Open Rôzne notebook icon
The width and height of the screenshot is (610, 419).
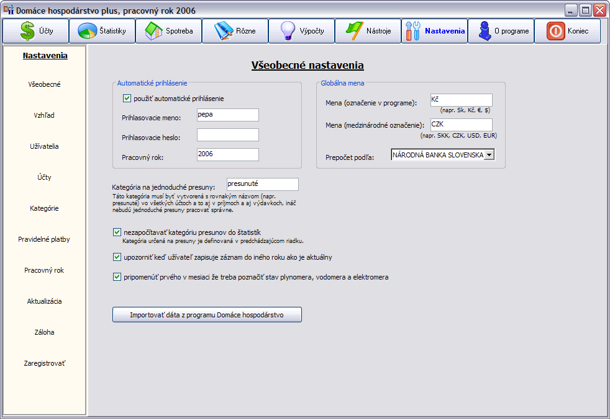[x=224, y=31]
